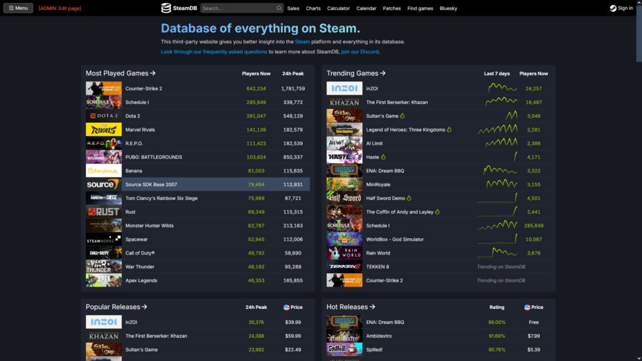
Task: Open the War Thunder thumbnail
Action: 103,267
